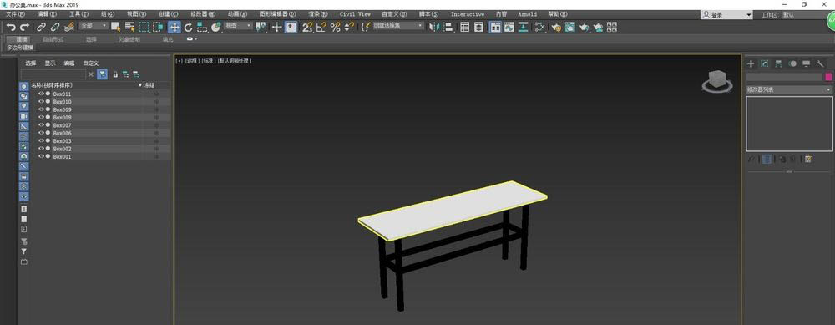Activate the Select Object tool
This screenshot has width=835, height=325.
click(x=115, y=27)
